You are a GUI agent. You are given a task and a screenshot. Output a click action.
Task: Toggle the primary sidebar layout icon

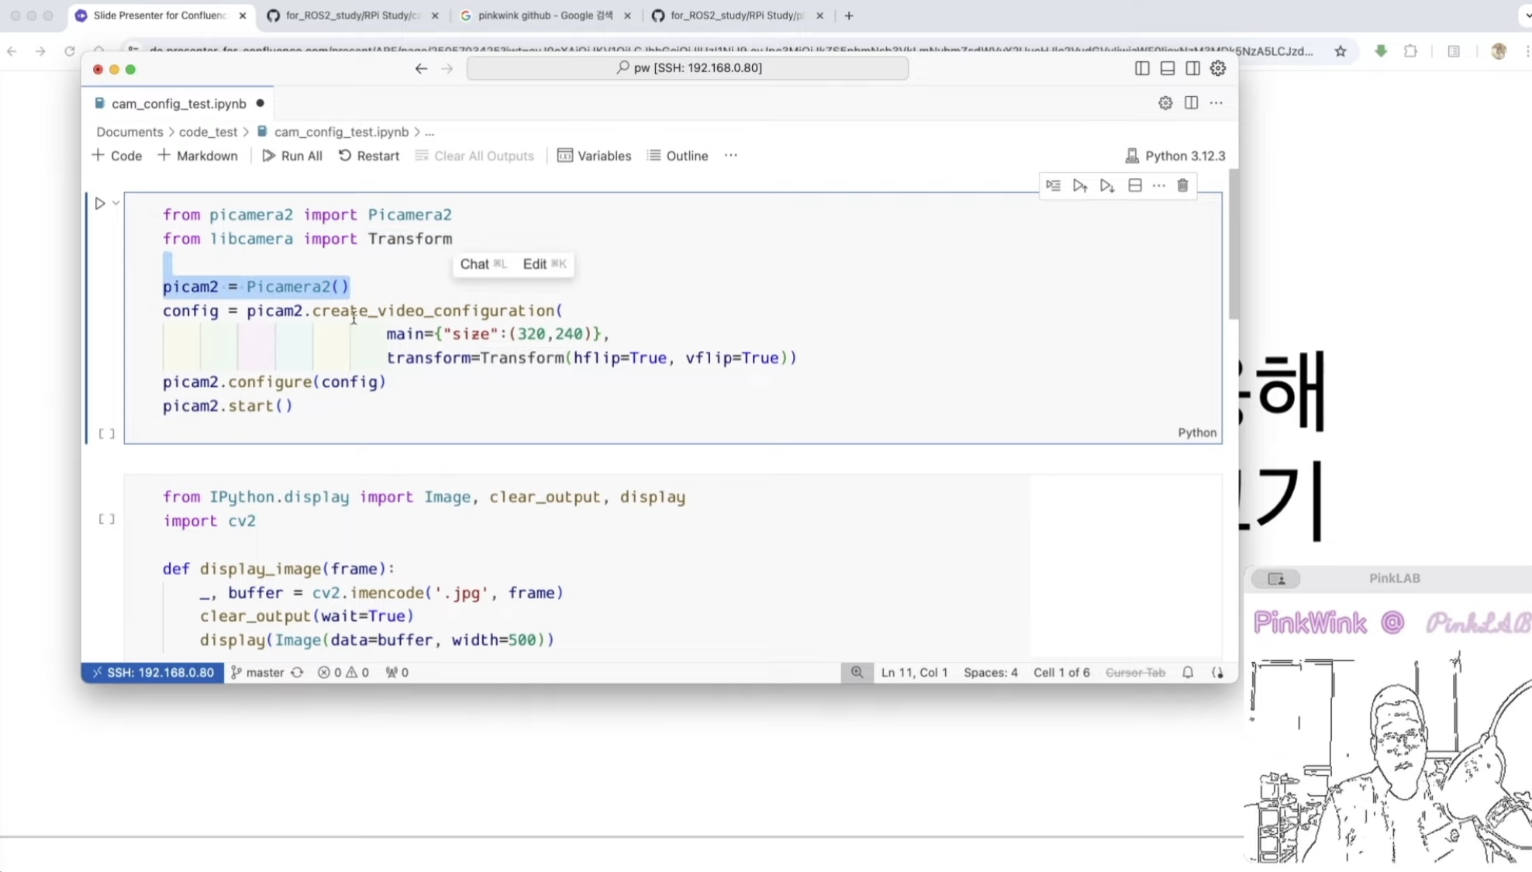1141,68
